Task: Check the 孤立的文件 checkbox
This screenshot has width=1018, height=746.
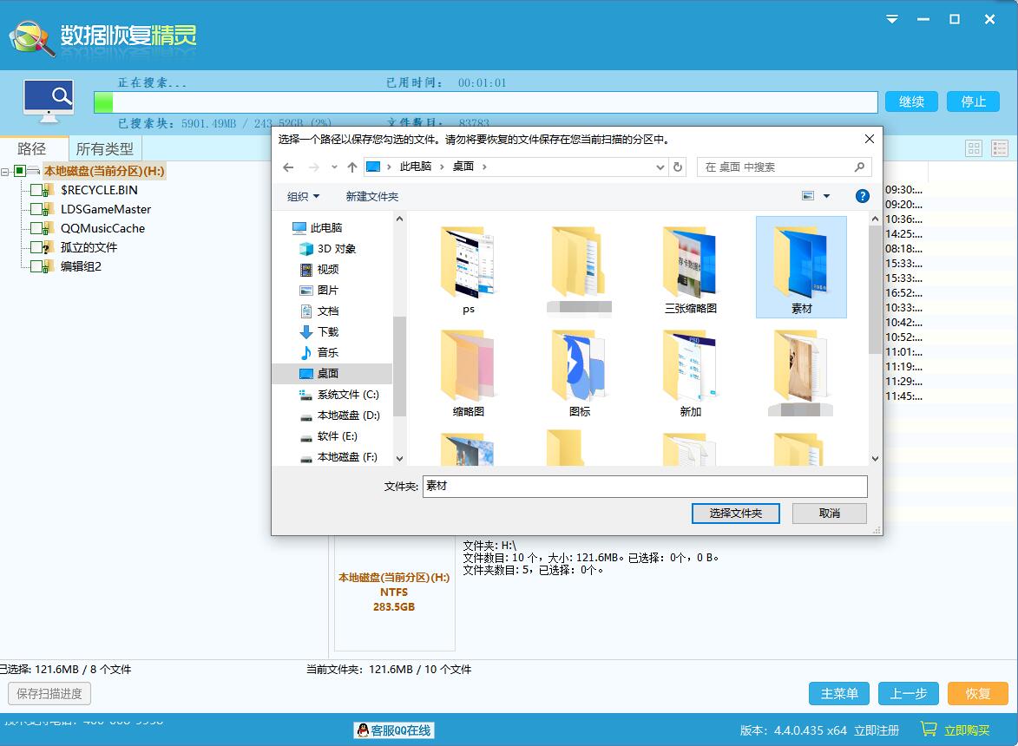Action: pos(36,247)
